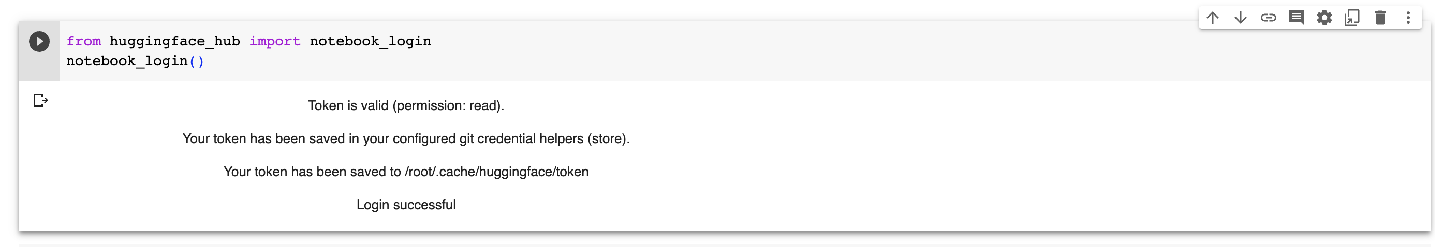This screenshot has width=1442, height=247.
Task: Click the cell output toggle icon
Action: click(x=40, y=101)
